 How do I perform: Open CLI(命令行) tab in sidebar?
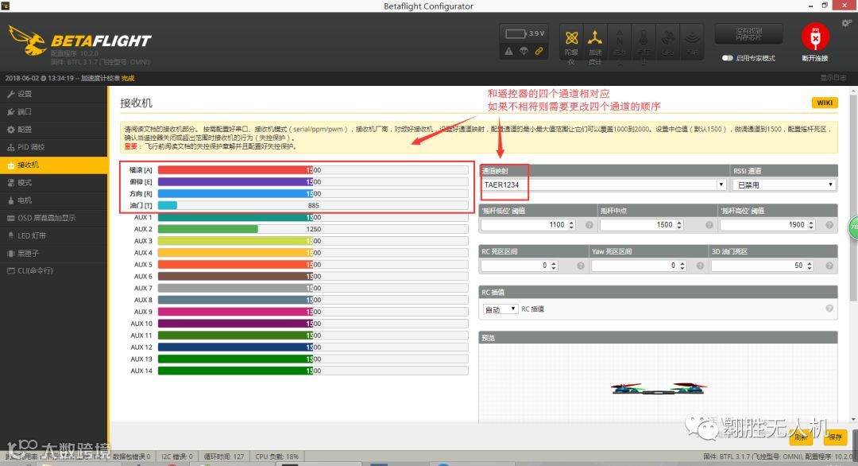click(54, 271)
